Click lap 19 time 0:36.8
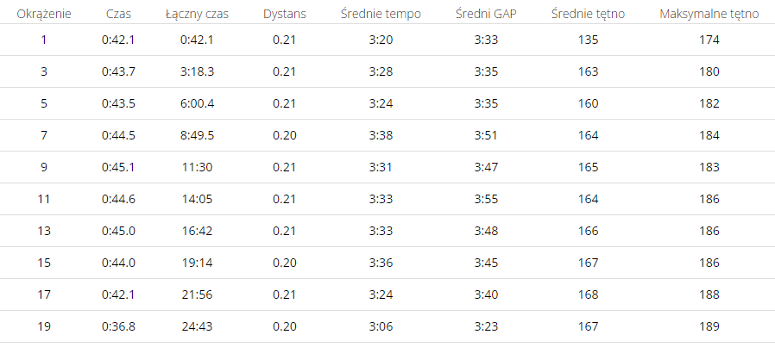 (118, 327)
